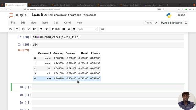Viewport: 196px width, 110px height.
Task: Cut selected cells with scissors icon
Action: click(x=23, y=29)
